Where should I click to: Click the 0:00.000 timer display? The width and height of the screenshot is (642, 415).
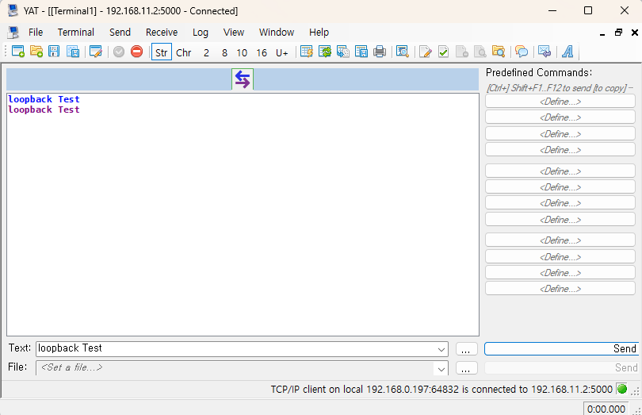coord(606,409)
